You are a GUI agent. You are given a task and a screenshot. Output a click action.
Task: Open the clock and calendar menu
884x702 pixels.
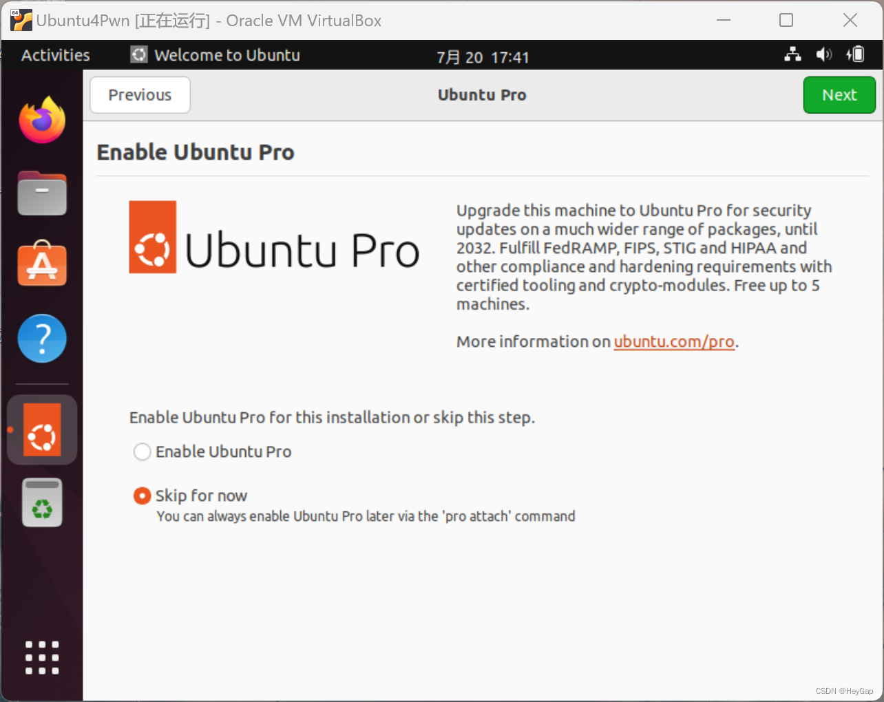click(483, 56)
